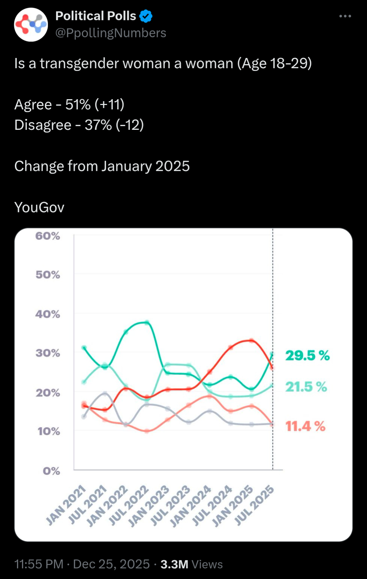Screen dimensions: 367x579
Task: Click the red line peak near JAN 2025
Action: tap(251, 340)
